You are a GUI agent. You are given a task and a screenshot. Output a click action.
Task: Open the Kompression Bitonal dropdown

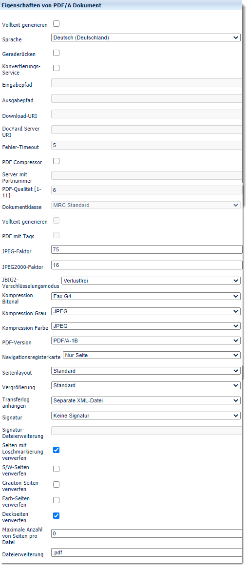coord(146,297)
